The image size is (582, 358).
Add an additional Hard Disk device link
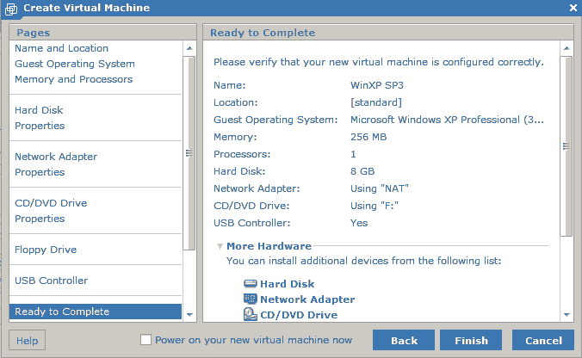[287, 284]
